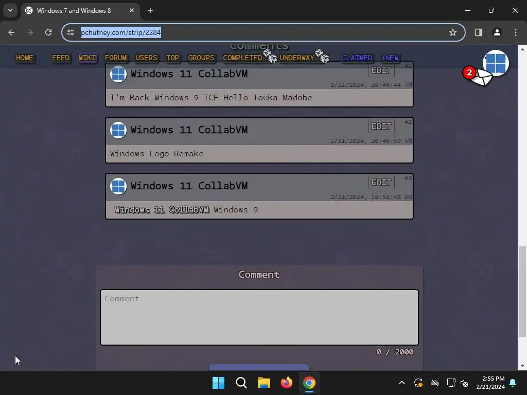Open the CLAIMED strips link
Screen dimensions: 527x395
tap(357, 58)
